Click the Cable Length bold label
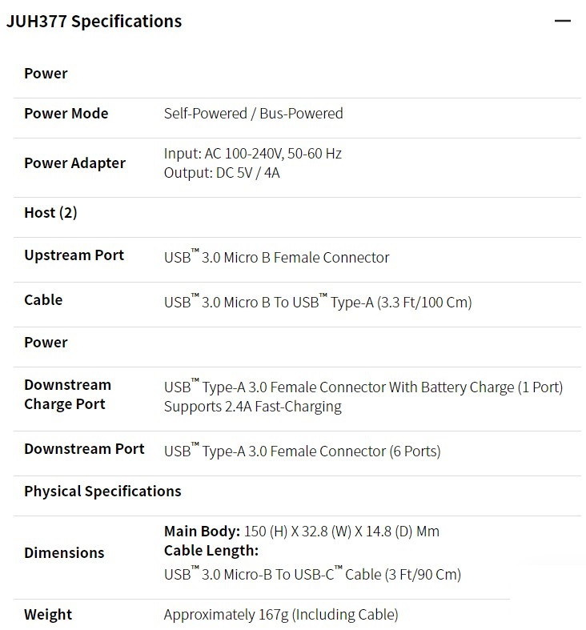This screenshot has height=630, width=586. click(x=211, y=551)
